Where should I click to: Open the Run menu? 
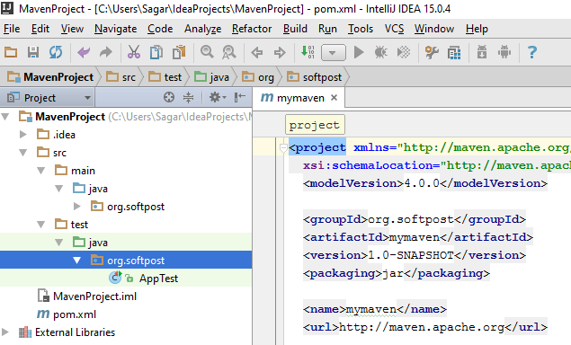[x=327, y=29]
